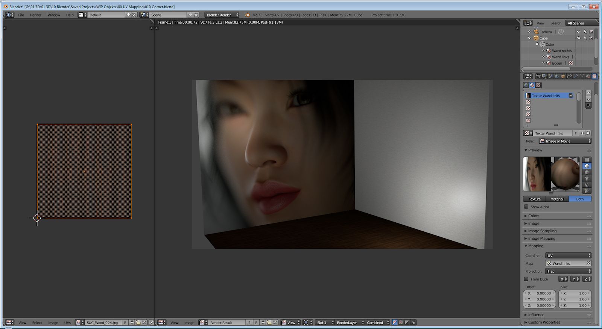Click the texture preview face thumbnail
This screenshot has width=602, height=329.
[537, 174]
